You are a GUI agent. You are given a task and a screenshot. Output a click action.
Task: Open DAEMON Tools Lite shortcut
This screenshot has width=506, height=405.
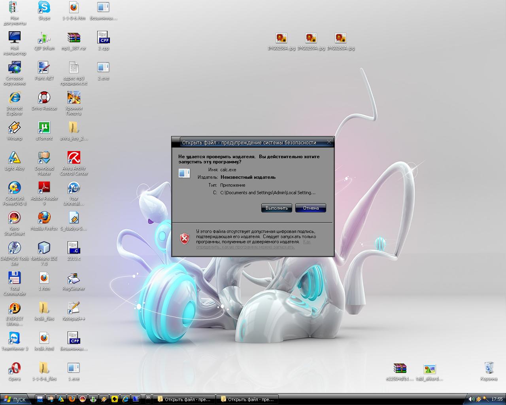[x=14, y=254]
